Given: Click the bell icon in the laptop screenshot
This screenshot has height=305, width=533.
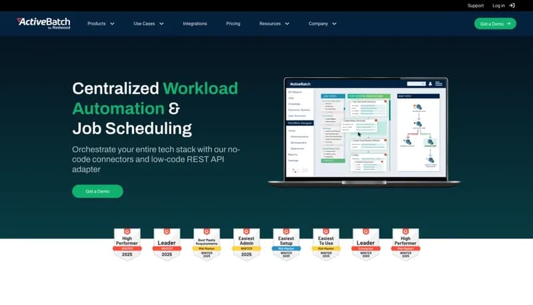Looking at the screenshot, I should (430, 83).
